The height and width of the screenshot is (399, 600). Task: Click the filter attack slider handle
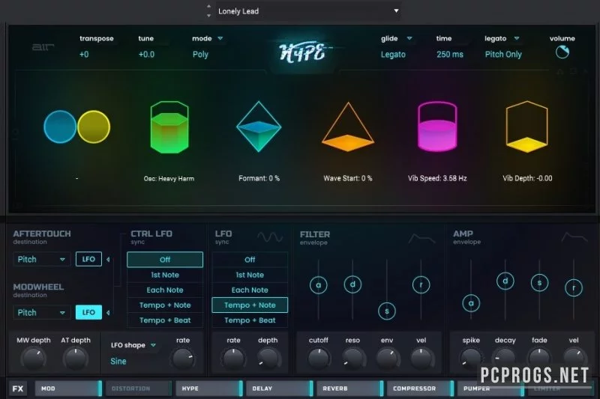click(318, 284)
